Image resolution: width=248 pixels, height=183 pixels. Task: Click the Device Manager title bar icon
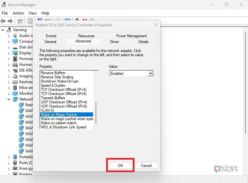(x=4, y=5)
